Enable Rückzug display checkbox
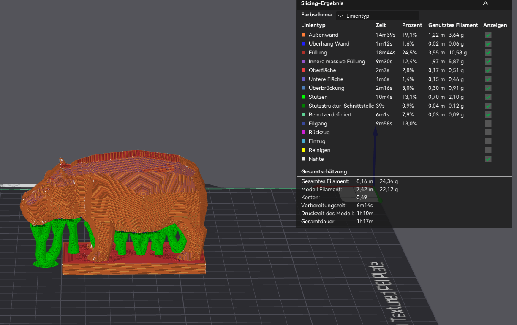 tap(488, 133)
